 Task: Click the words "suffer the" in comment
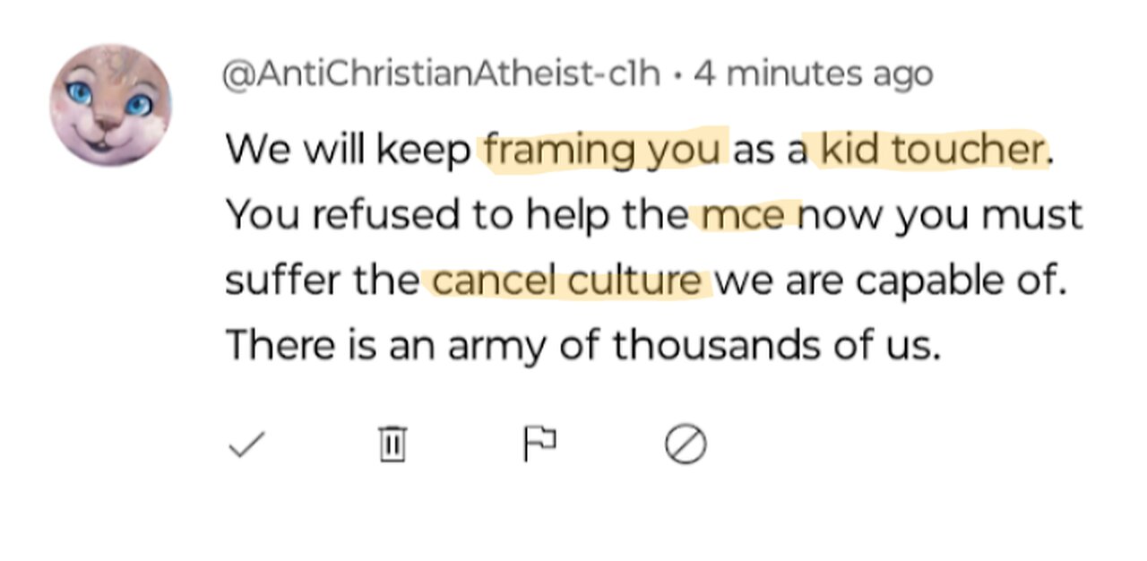tap(321, 280)
